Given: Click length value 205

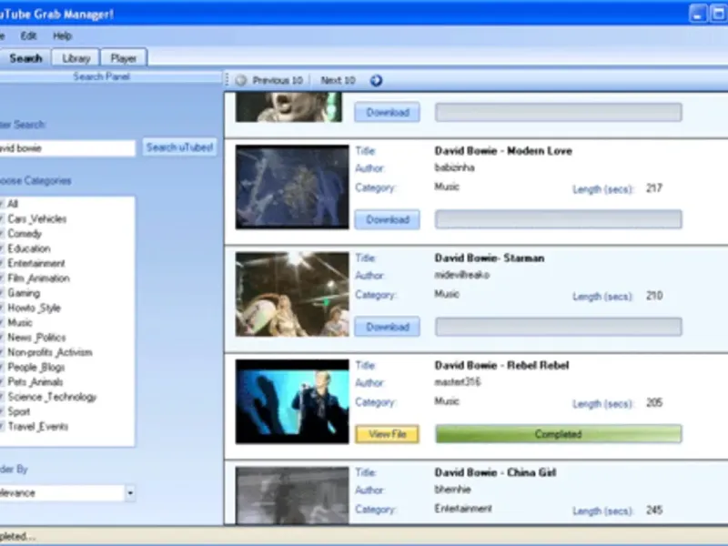Looking at the screenshot, I should (x=654, y=402).
